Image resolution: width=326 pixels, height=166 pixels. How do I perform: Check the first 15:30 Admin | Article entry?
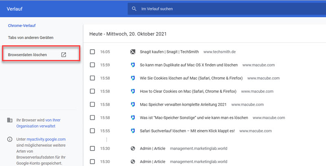[93, 148]
